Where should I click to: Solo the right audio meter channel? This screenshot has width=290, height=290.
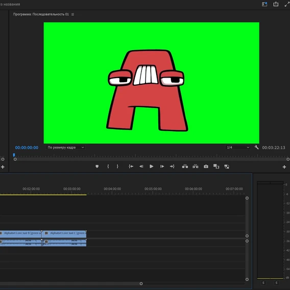point(276,283)
